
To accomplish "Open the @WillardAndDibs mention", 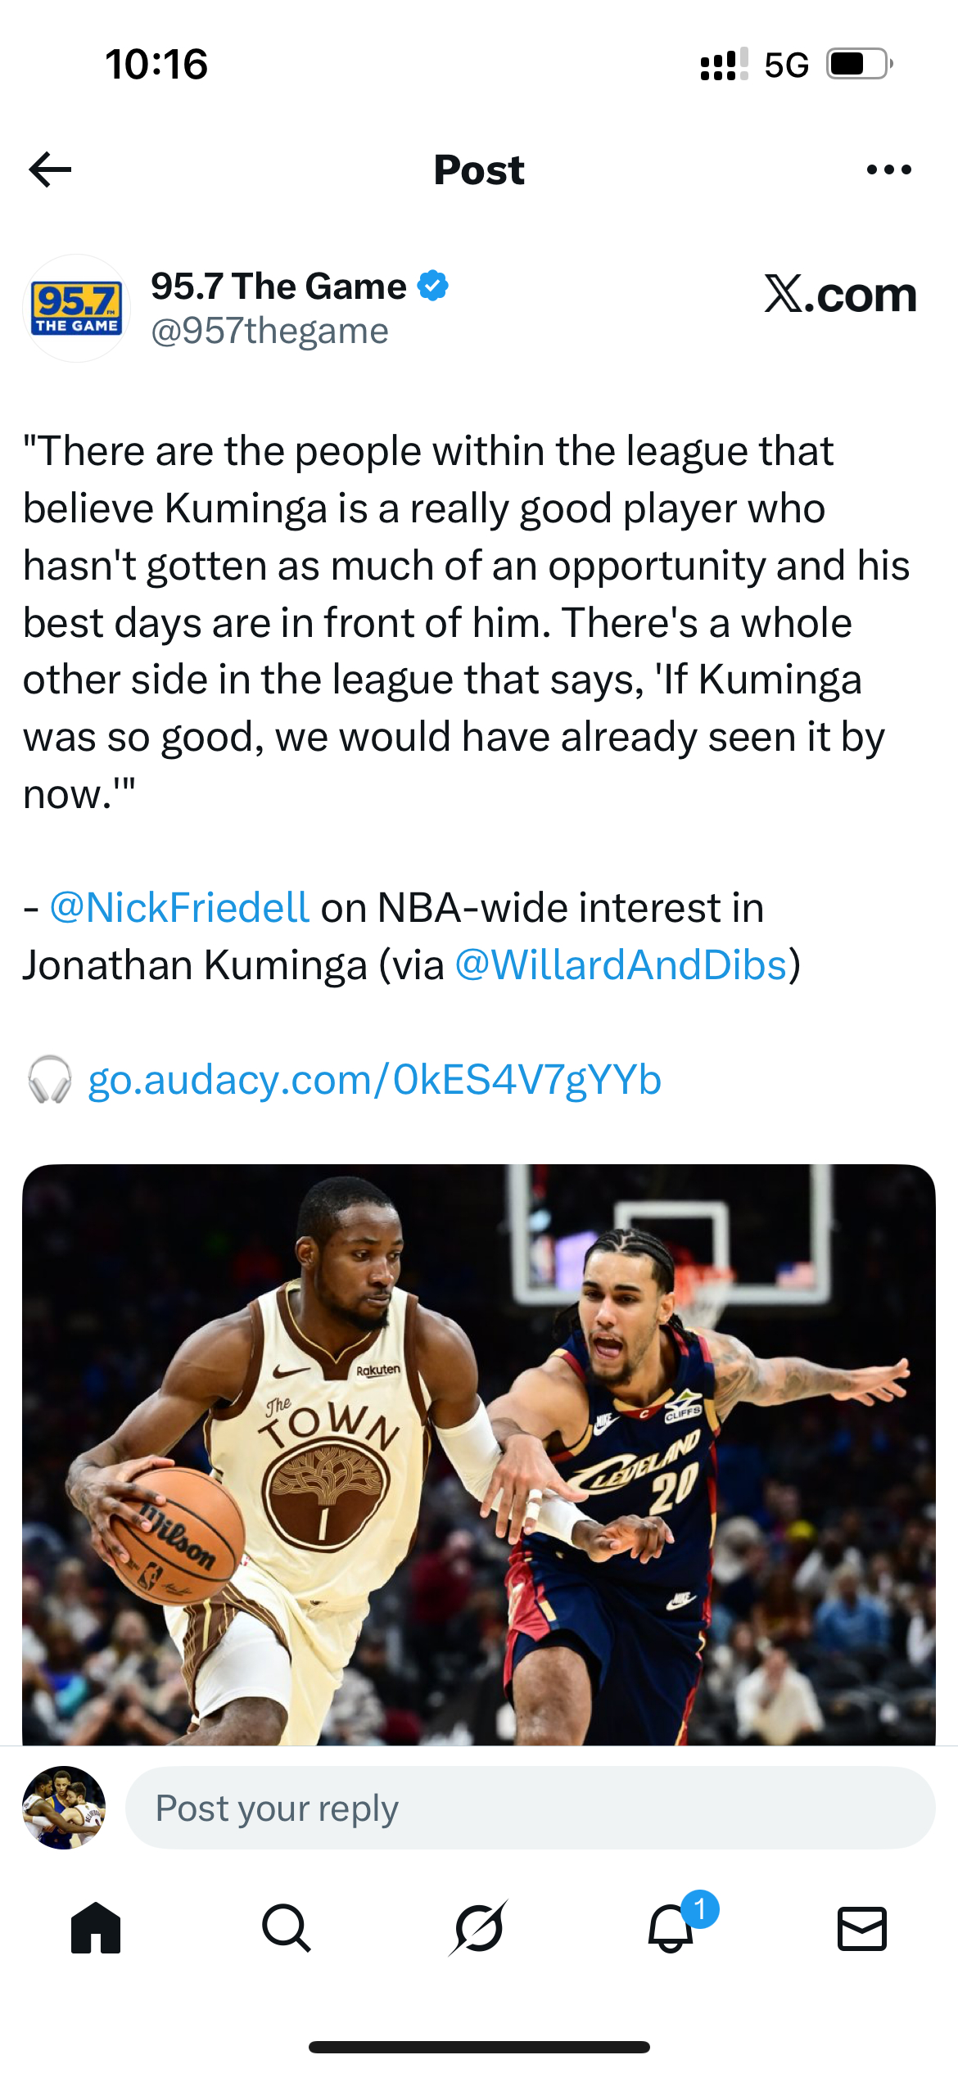I will point(621,964).
